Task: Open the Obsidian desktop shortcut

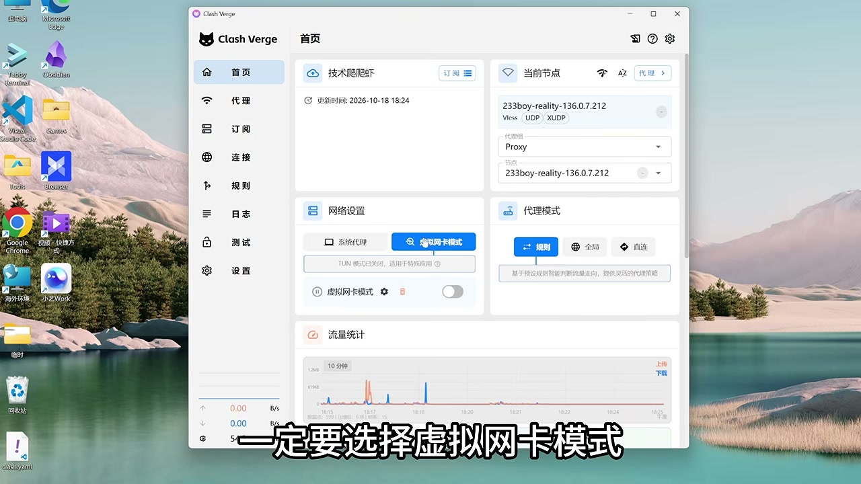Action: [x=57, y=59]
